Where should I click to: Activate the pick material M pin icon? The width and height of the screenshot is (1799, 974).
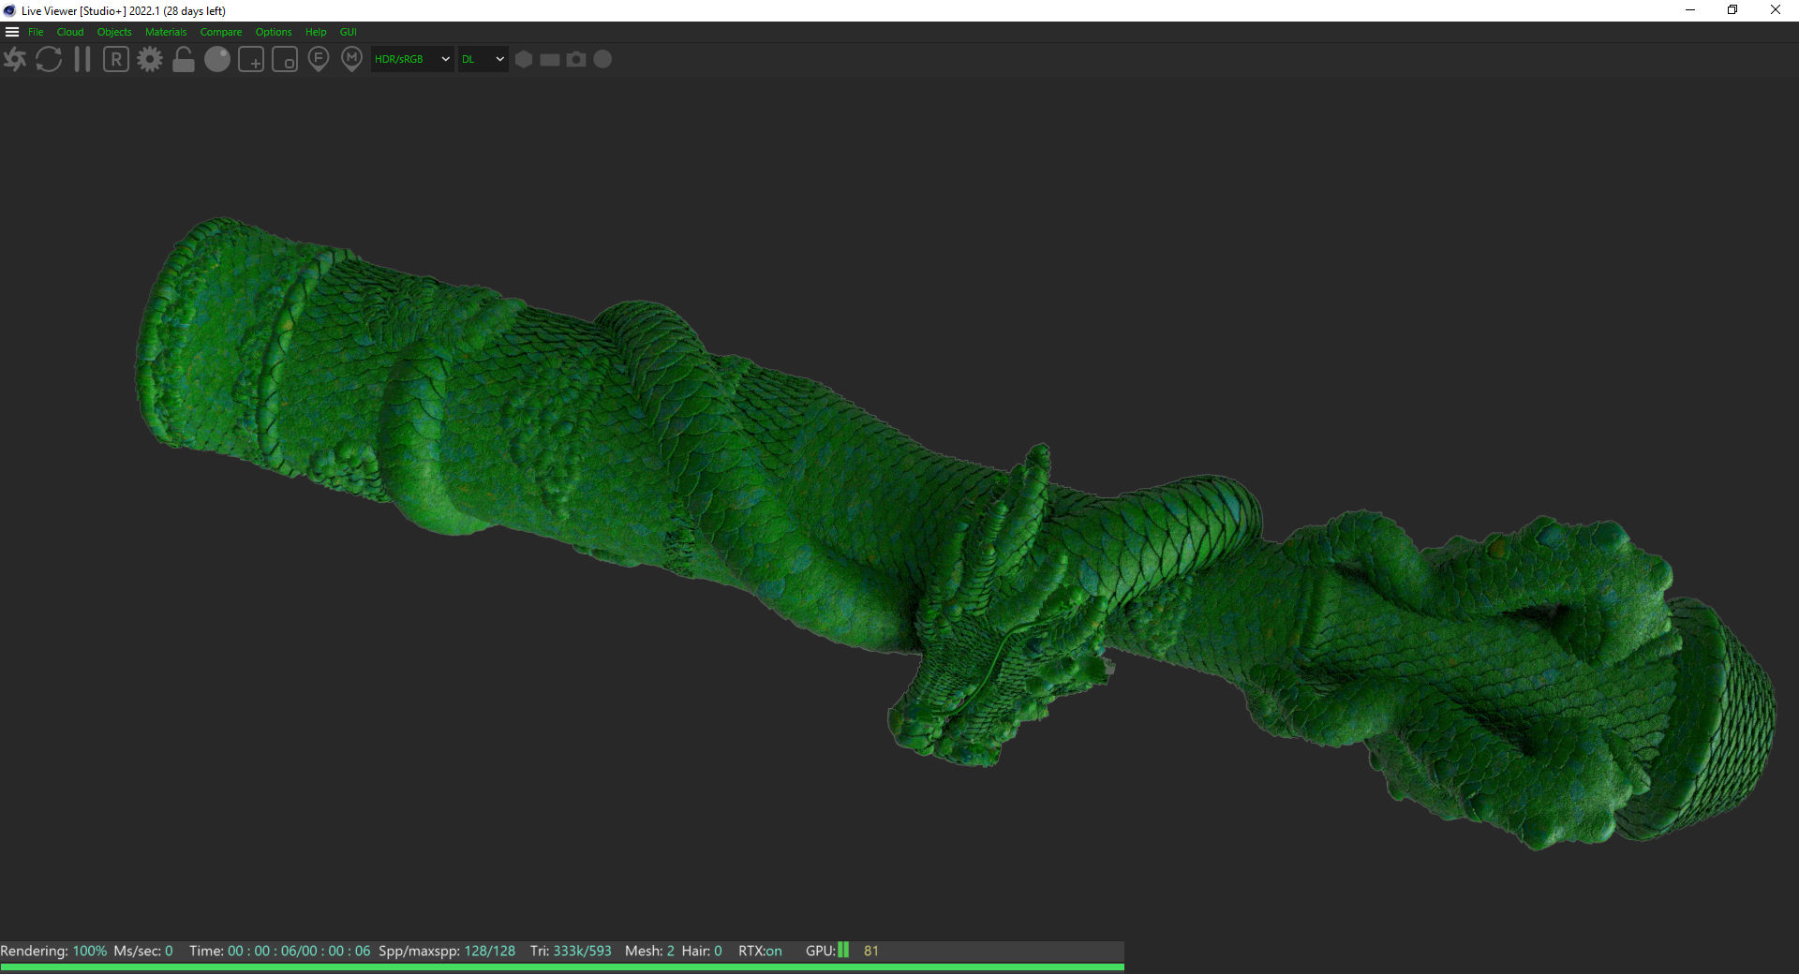point(351,60)
